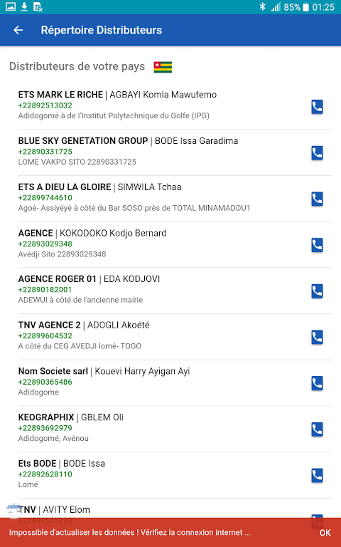Call ETS A DIEU LA GLOIRE
This screenshot has width=341, height=547.
[x=317, y=199]
